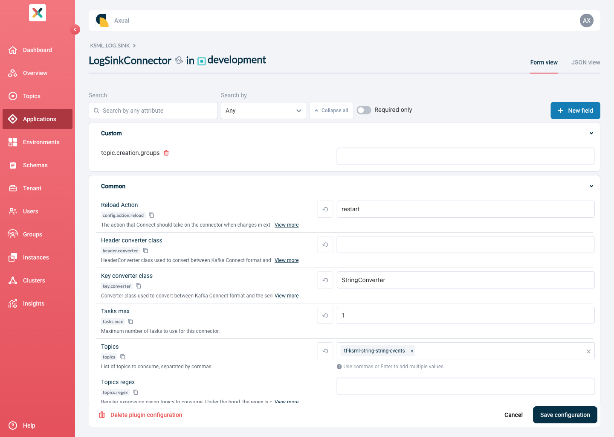The height and width of the screenshot is (437, 614).
Task: Click the Axual X logo in sidebar
Action: [38, 13]
